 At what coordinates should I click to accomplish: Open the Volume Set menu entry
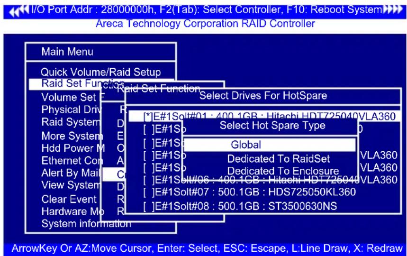(72, 97)
